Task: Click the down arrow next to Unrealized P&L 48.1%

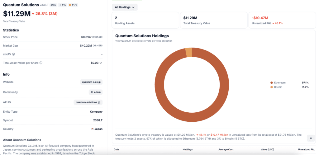Action: 273,23
